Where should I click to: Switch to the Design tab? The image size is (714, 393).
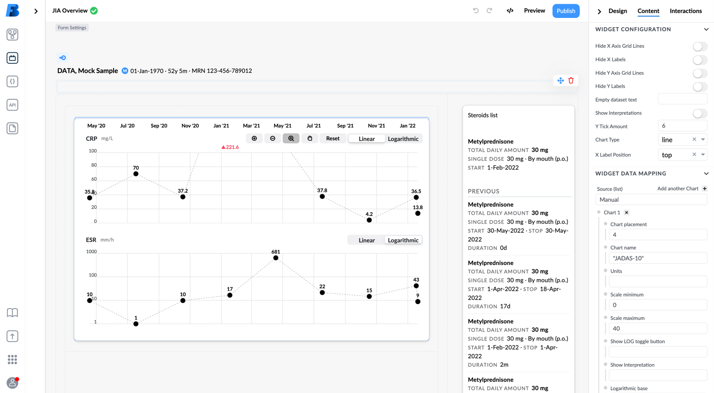point(618,11)
